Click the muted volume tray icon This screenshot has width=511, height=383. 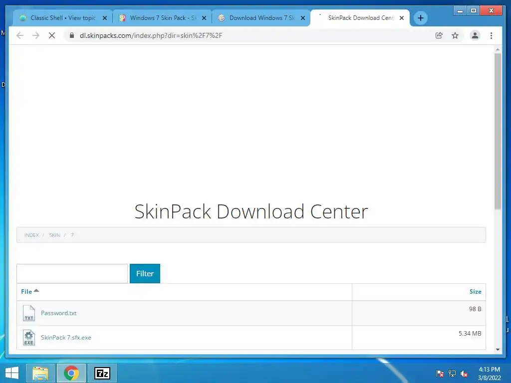pos(464,374)
